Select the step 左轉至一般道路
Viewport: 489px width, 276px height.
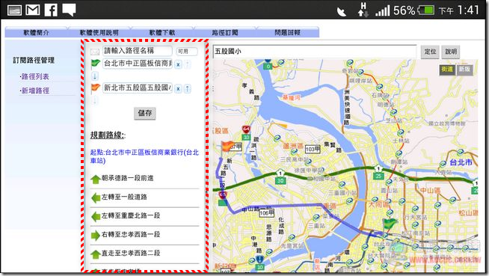(124, 197)
